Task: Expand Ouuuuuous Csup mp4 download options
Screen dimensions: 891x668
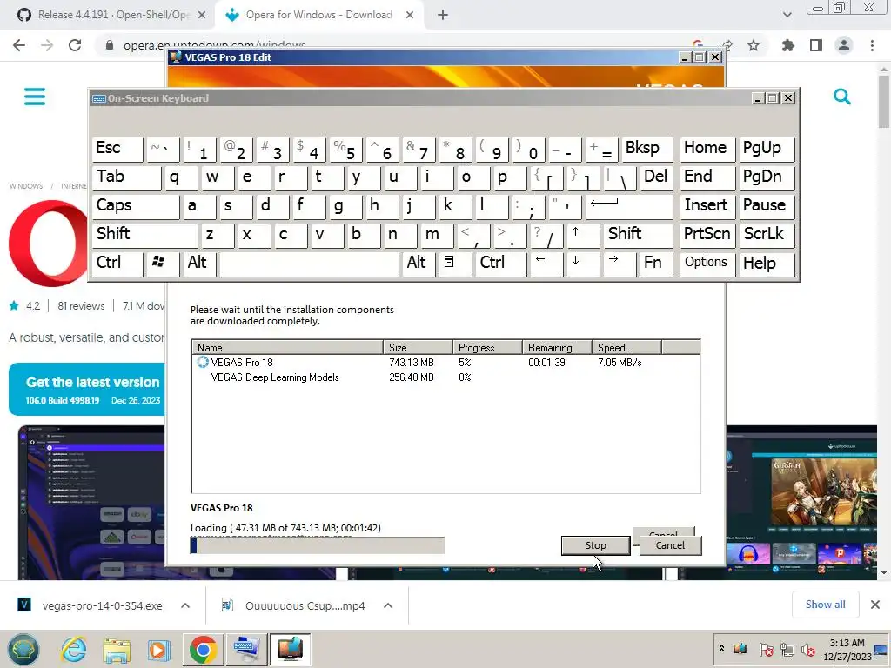Action: 388,605
